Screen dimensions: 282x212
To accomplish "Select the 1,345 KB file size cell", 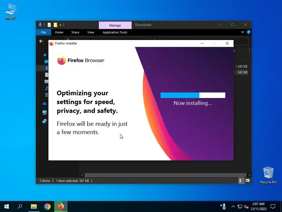I will point(241,67).
